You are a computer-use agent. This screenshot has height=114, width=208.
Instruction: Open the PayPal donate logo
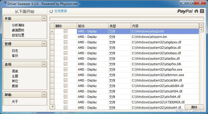click(185, 11)
